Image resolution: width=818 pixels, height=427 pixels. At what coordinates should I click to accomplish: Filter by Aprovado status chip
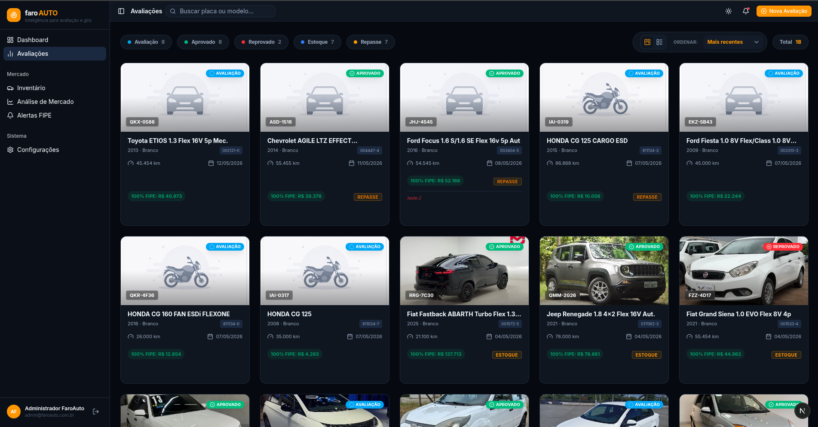click(203, 42)
